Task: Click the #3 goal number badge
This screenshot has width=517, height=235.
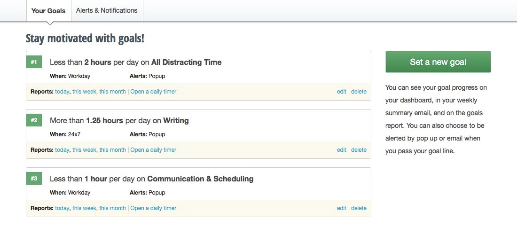Action: coord(34,179)
